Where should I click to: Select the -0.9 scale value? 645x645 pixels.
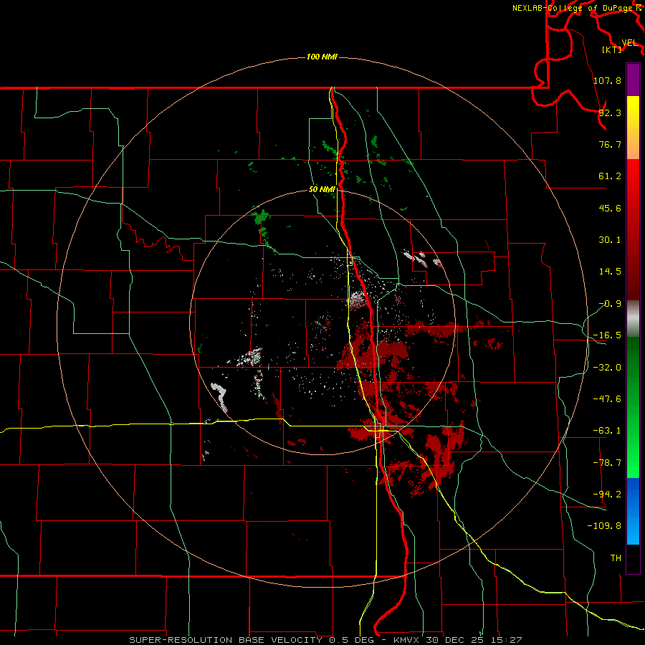(610, 304)
